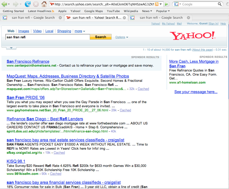The width and height of the screenshot is (229, 189).
Task: Open craigslist financial services classifieds result
Action: click(x=64, y=183)
